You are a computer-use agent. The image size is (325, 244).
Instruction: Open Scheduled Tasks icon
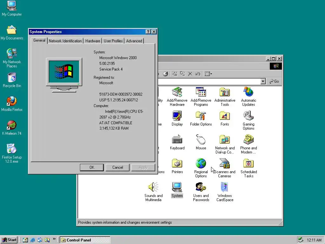(x=249, y=168)
